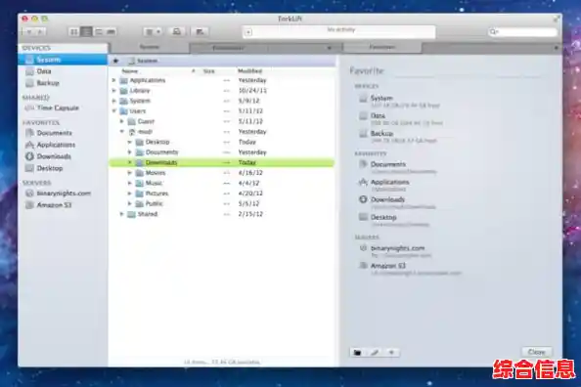Select Downloads in the Favorite panel
The image size is (581, 387).
pyautogui.click(x=397, y=202)
